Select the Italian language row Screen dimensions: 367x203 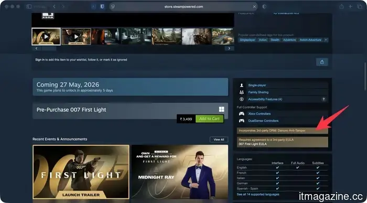click(x=282, y=178)
